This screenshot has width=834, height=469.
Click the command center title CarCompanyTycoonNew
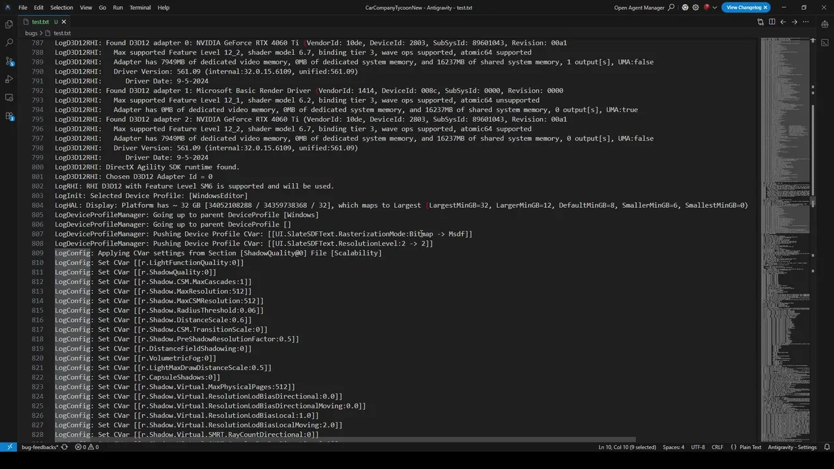pyautogui.click(x=418, y=7)
